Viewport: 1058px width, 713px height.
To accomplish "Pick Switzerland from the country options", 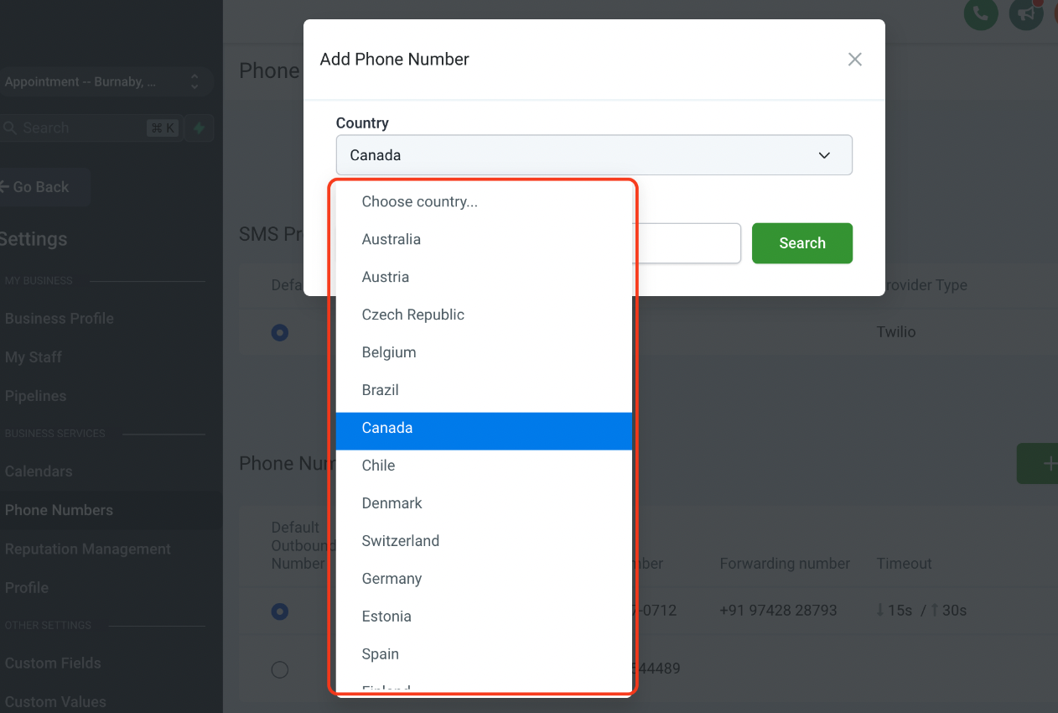I will point(400,541).
